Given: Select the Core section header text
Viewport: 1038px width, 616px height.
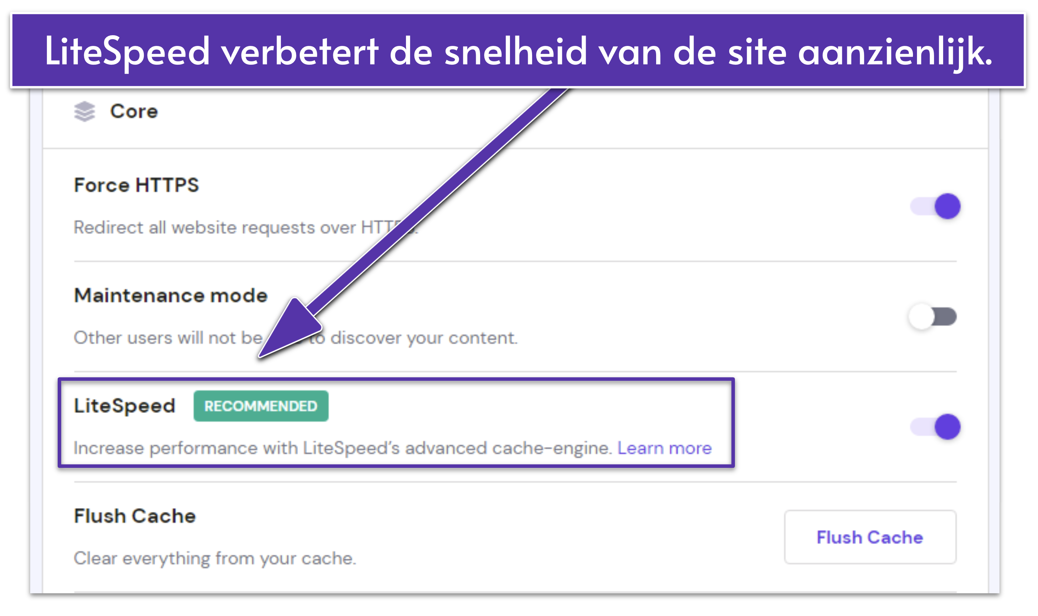Looking at the screenshot, I should point(134,111).
